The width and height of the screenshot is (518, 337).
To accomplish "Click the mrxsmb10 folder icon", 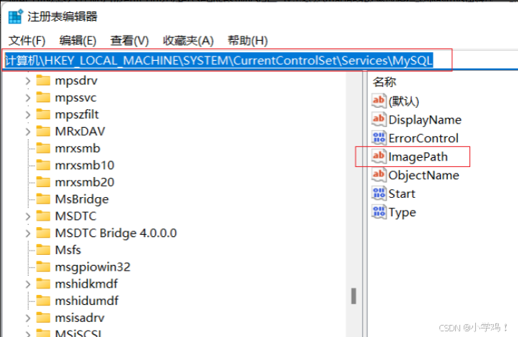I will pyautogui.click(x=43, y=165).
